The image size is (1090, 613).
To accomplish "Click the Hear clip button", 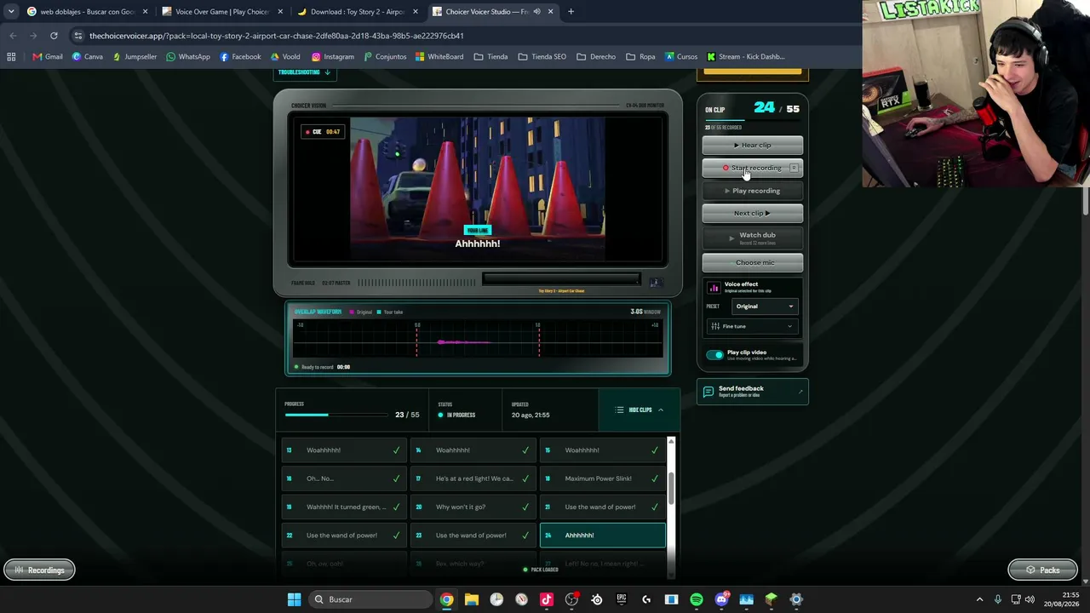I will point(752,145).
